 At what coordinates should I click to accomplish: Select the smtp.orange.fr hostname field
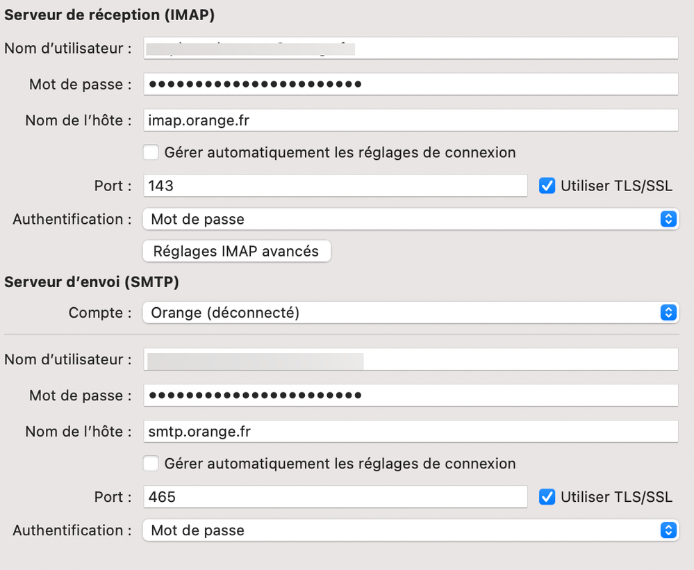[x=410, y=432]
